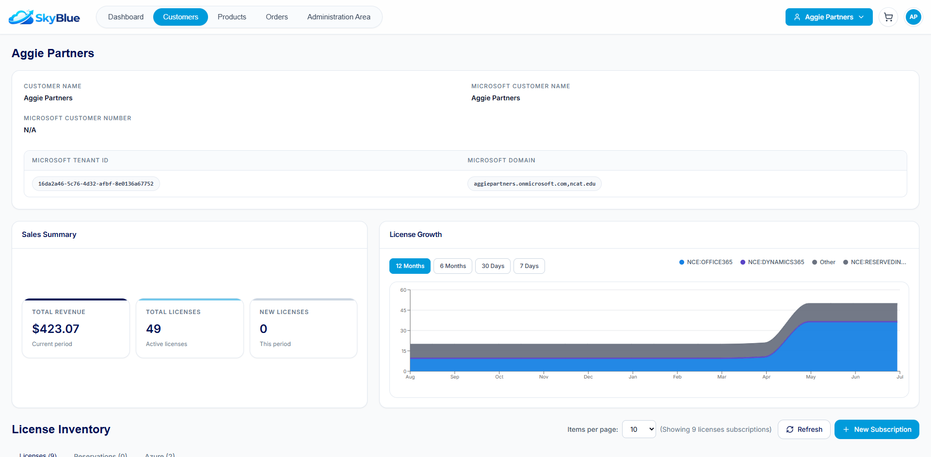Screen dimensions: 931x457
Task: Click the domain aggiepartners.onmicrosoft.com,ncat.edu
Action: tap(534, 184)
